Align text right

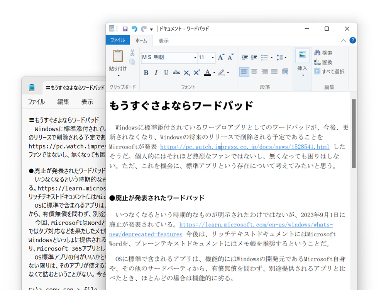click(x=265, y=72)
